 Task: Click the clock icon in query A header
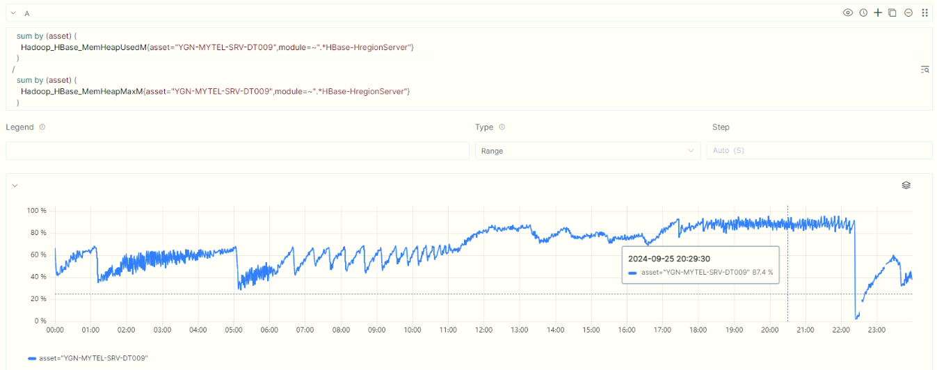[863, 13]
